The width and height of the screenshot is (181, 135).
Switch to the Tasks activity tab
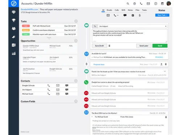tap(144, 10)
